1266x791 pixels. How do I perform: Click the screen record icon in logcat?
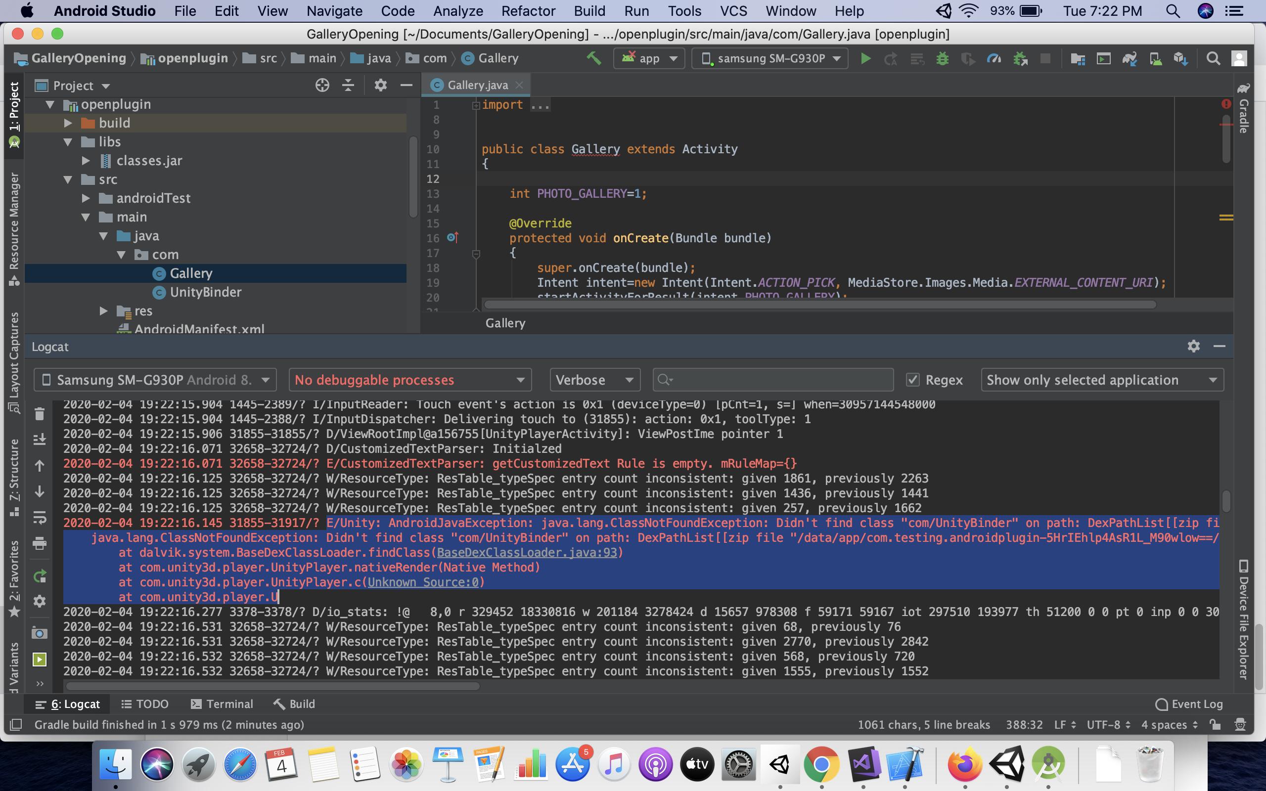click(x=40, y=659)
